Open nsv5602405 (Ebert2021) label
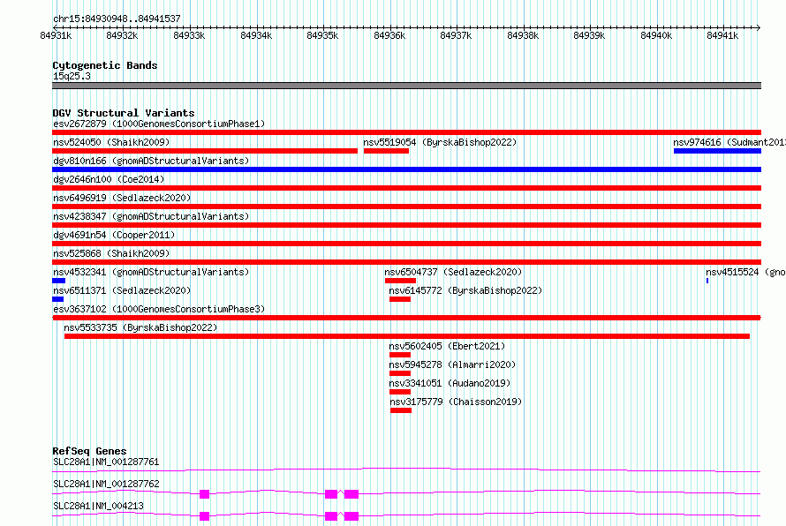The image size is (786, 526). (447, 346)
